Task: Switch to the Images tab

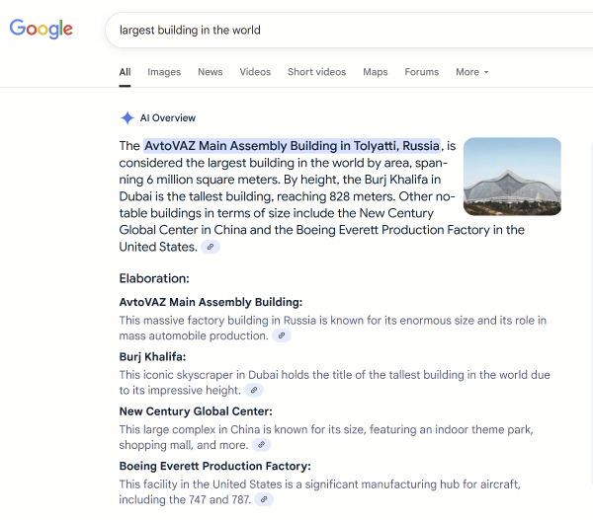Action: (164, 72)
